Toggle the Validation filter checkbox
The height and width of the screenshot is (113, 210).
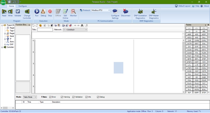pyautogui.click(x=73, y=97)
